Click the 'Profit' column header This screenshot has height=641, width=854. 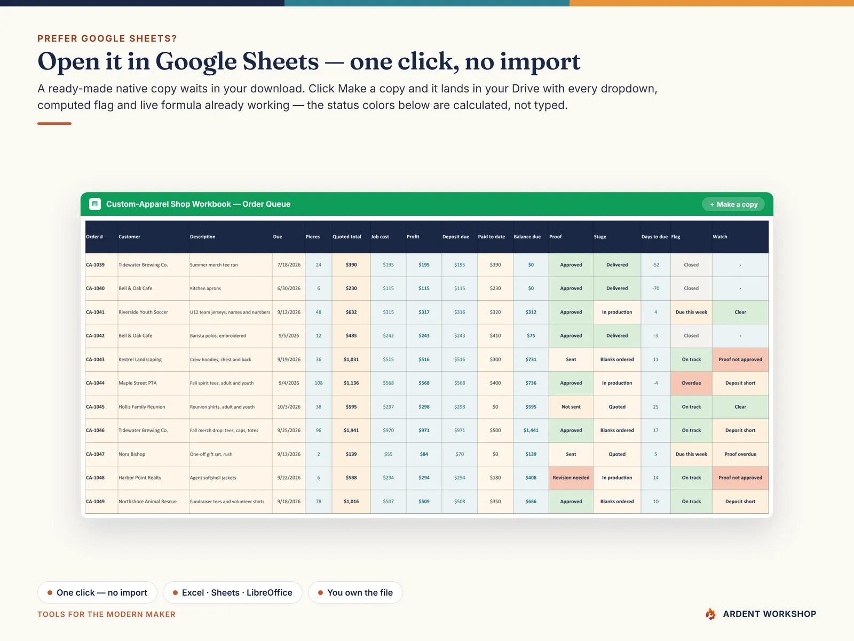coord(424,237)
